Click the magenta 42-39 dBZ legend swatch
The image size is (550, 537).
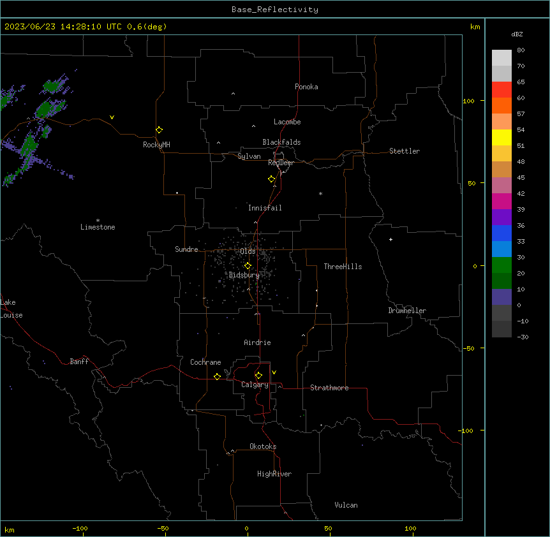502,201
